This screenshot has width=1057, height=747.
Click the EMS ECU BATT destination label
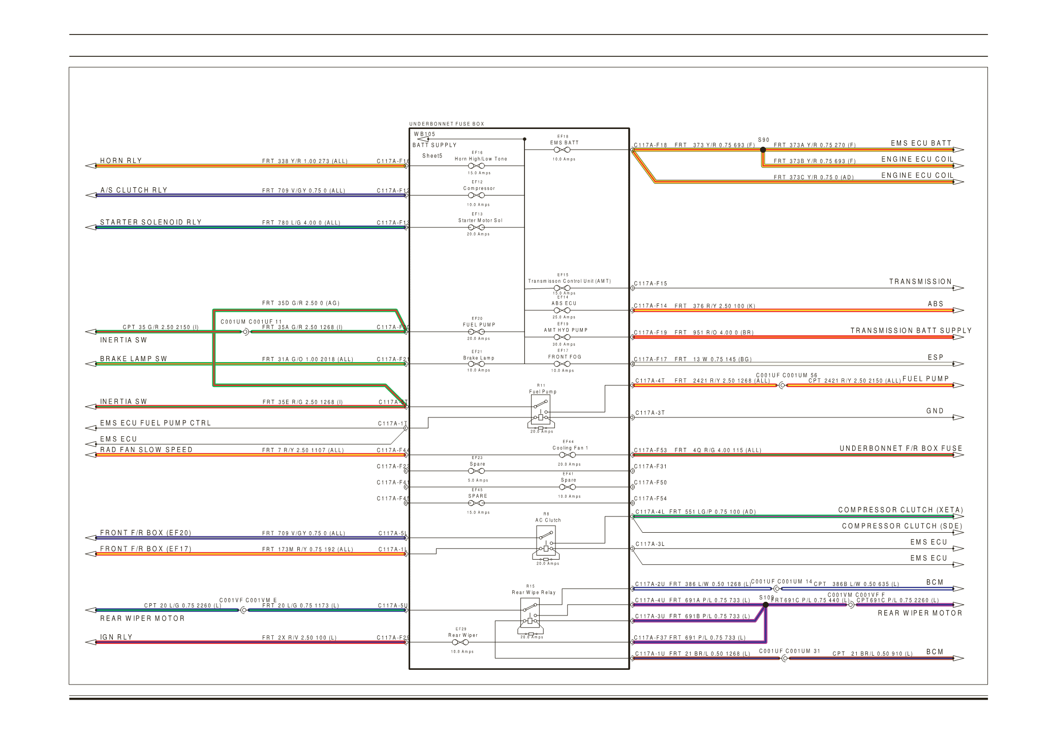click(921, 143)
